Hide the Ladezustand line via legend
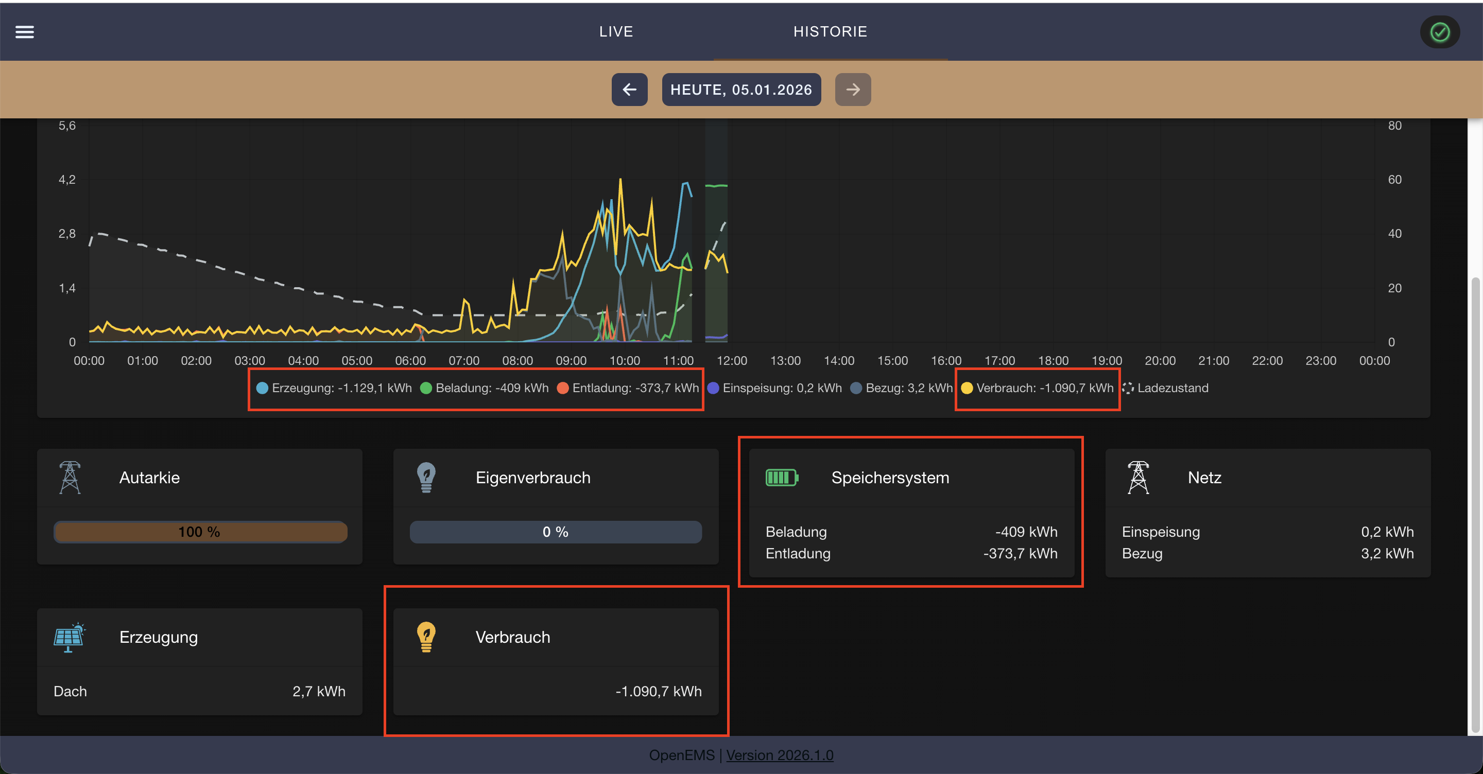The height and width of the screenshot is (774, 1483). click(1165, 388)
